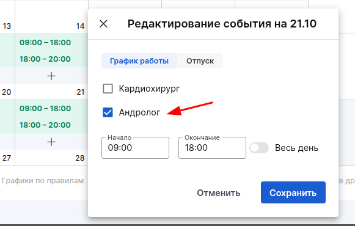Add a schedule slot on day 21 via plus icon
The width and height of the screenshot is (355, 226).
[x=51, y=142]
